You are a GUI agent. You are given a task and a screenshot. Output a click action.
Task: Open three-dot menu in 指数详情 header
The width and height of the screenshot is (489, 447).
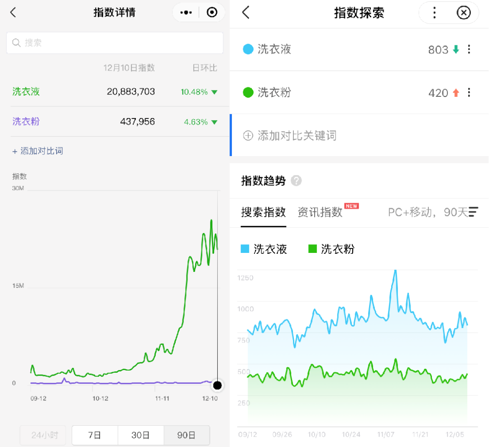[186, 13]
